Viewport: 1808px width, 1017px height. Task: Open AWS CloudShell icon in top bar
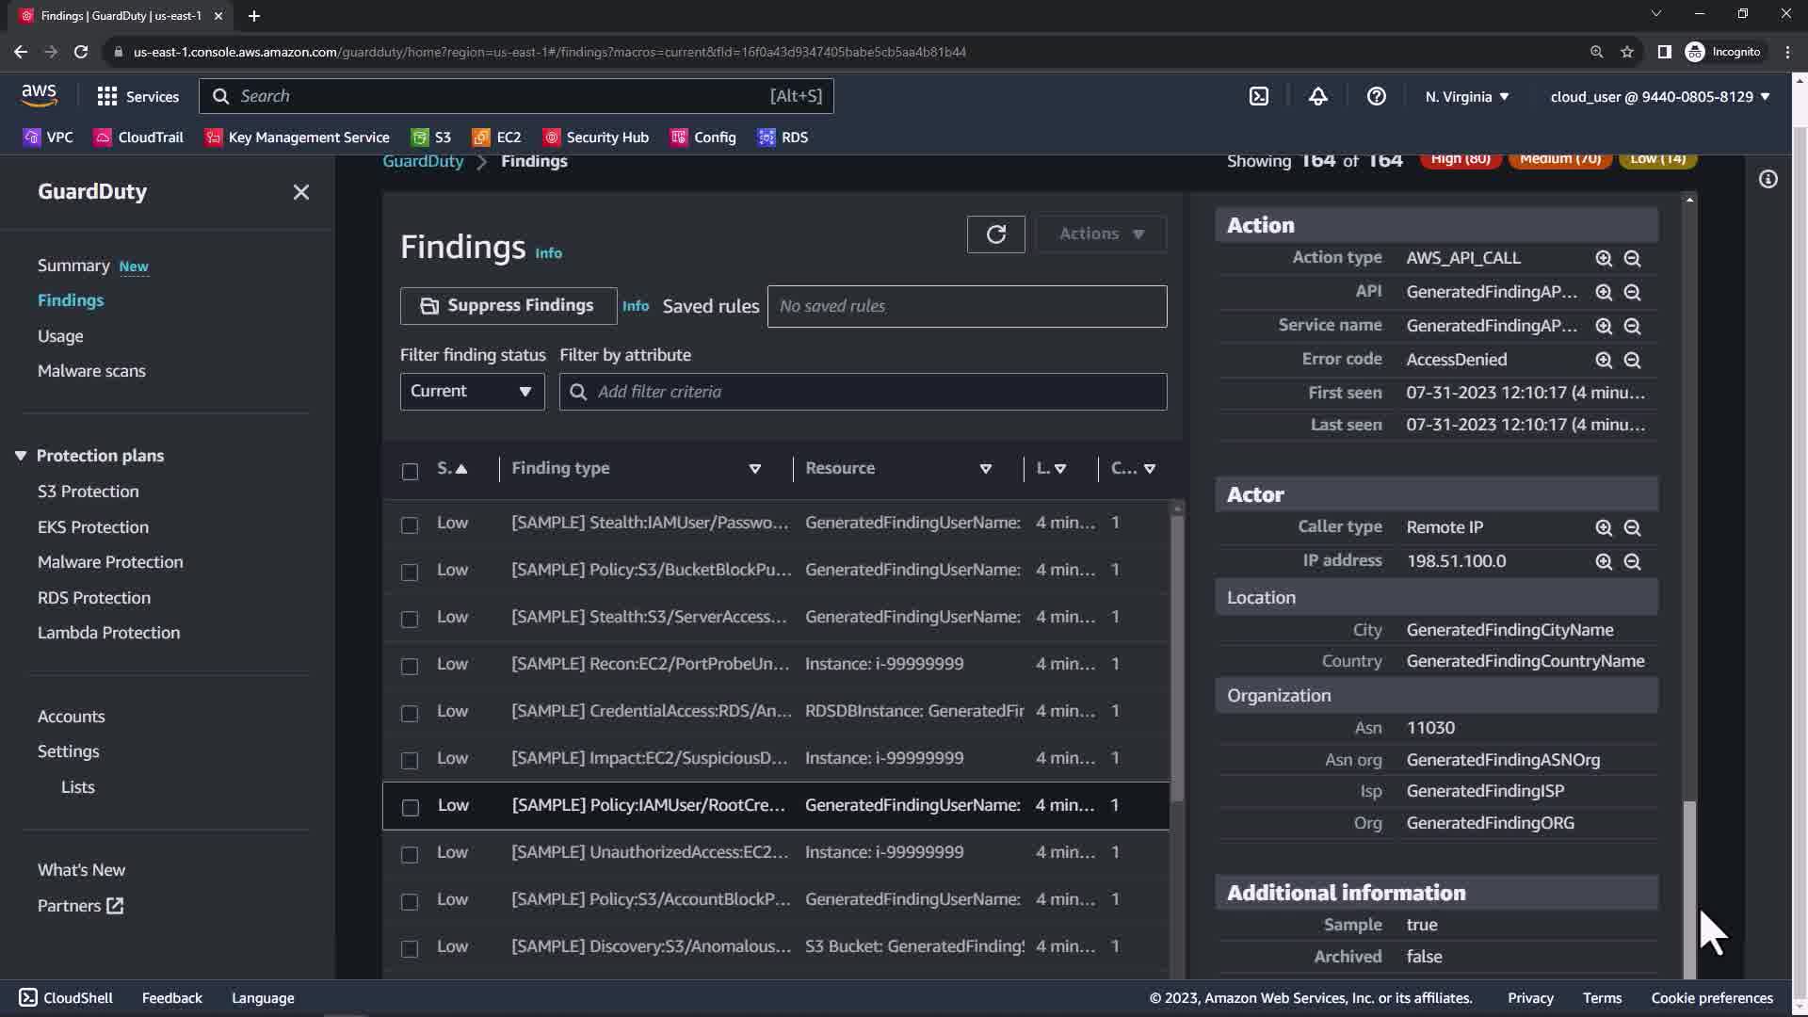point(1259,96)
